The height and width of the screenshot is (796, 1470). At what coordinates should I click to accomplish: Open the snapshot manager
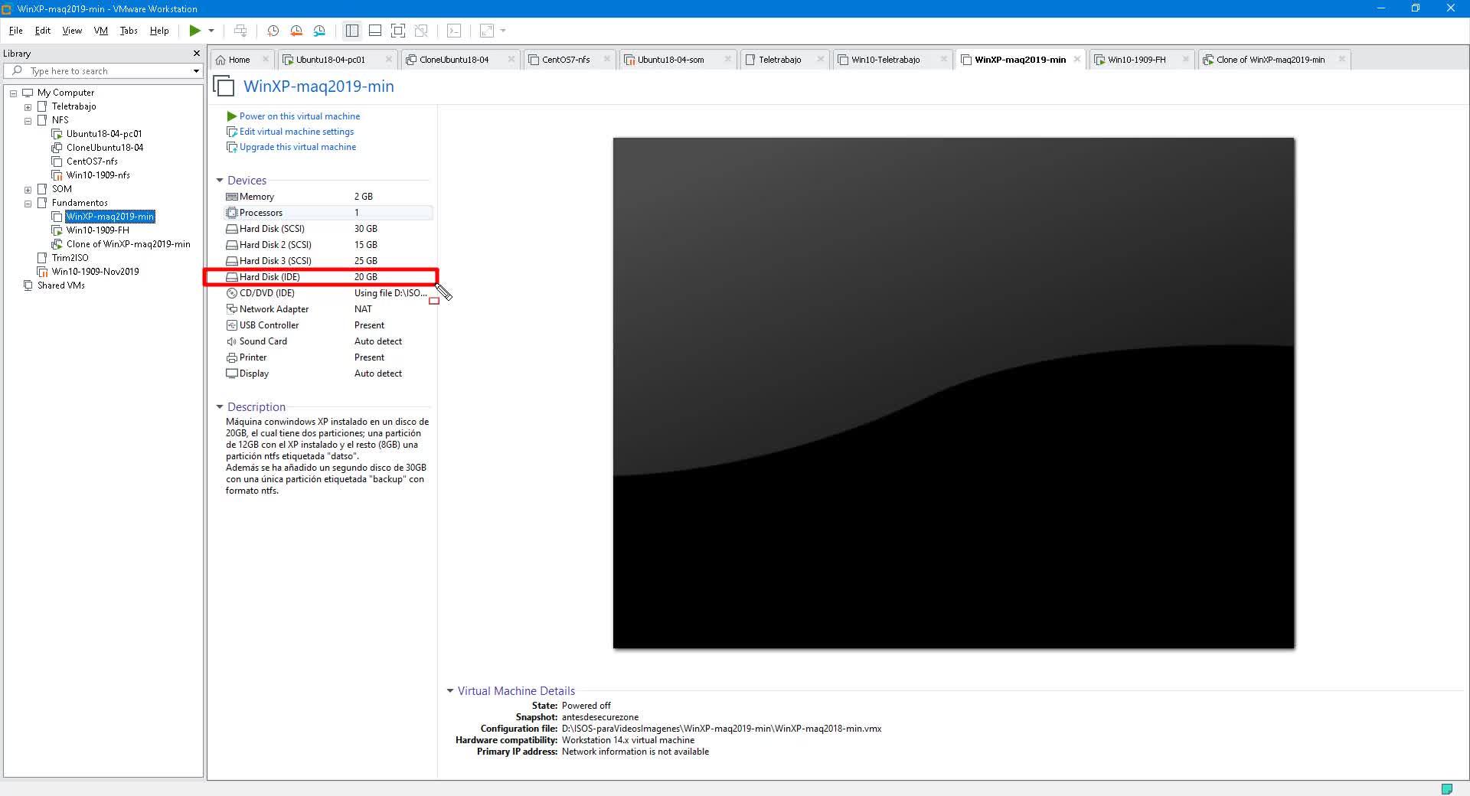pos(319,31)
